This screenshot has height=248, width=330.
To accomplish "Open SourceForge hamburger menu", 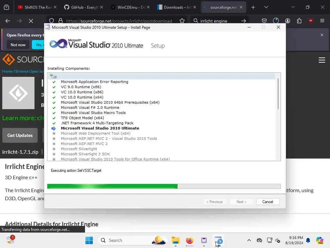I will coord(322,60).
